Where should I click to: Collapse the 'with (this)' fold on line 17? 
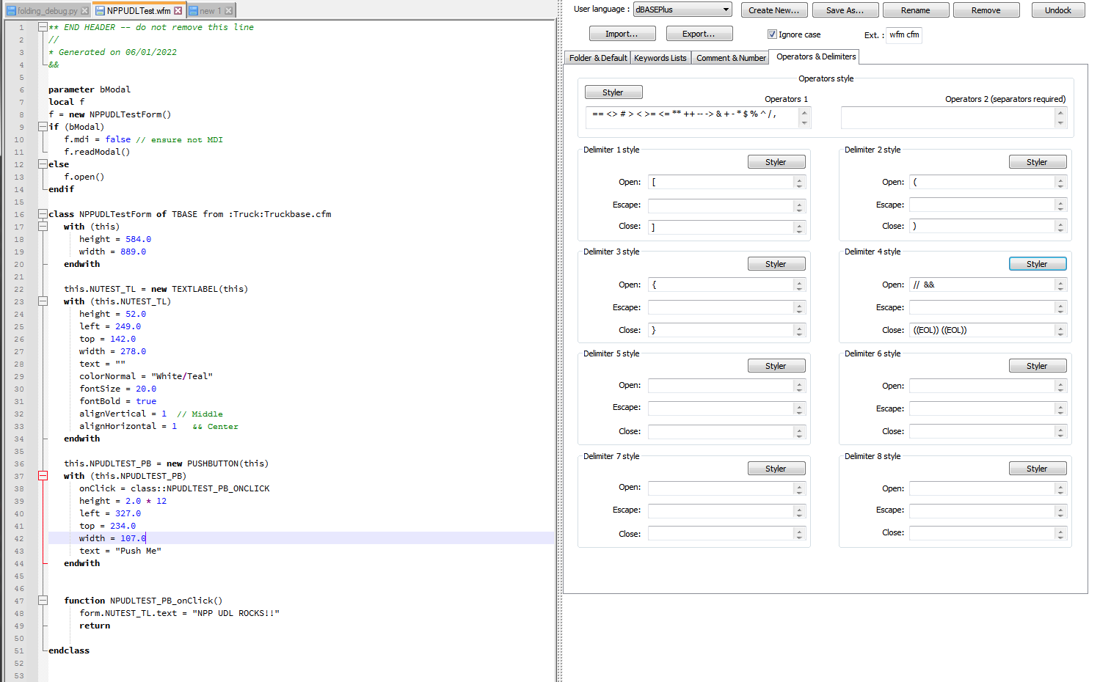pos(43,227)
